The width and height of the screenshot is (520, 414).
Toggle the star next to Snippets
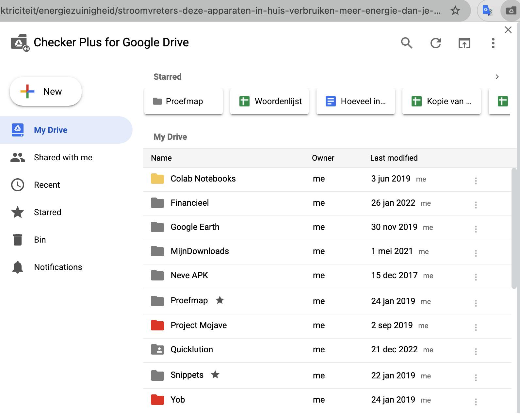point(215,374)
